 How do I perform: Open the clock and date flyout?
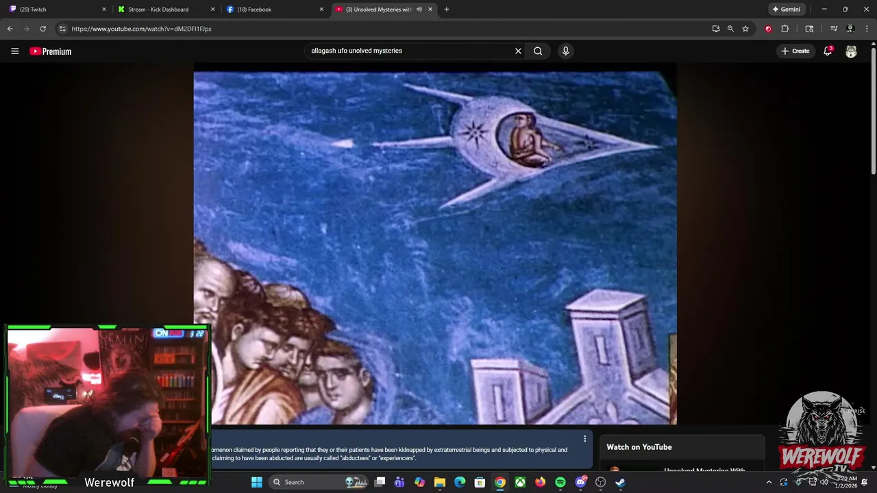click(x=847, y=482)
